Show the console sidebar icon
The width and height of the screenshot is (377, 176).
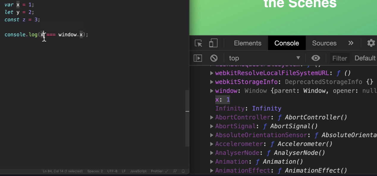(198, 58)
